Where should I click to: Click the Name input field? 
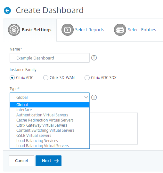click(50, 58)
